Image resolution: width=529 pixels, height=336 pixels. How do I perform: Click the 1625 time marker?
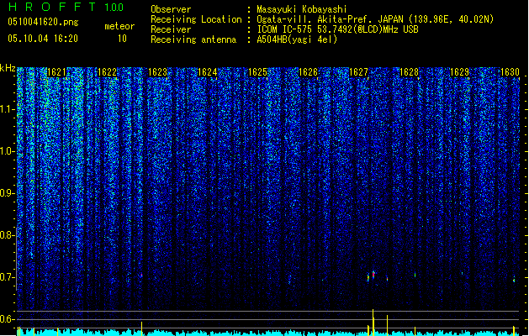pos(257,72)
